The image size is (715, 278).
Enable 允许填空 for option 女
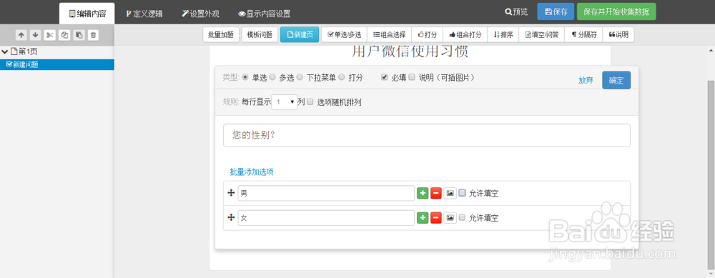[462, 218]
